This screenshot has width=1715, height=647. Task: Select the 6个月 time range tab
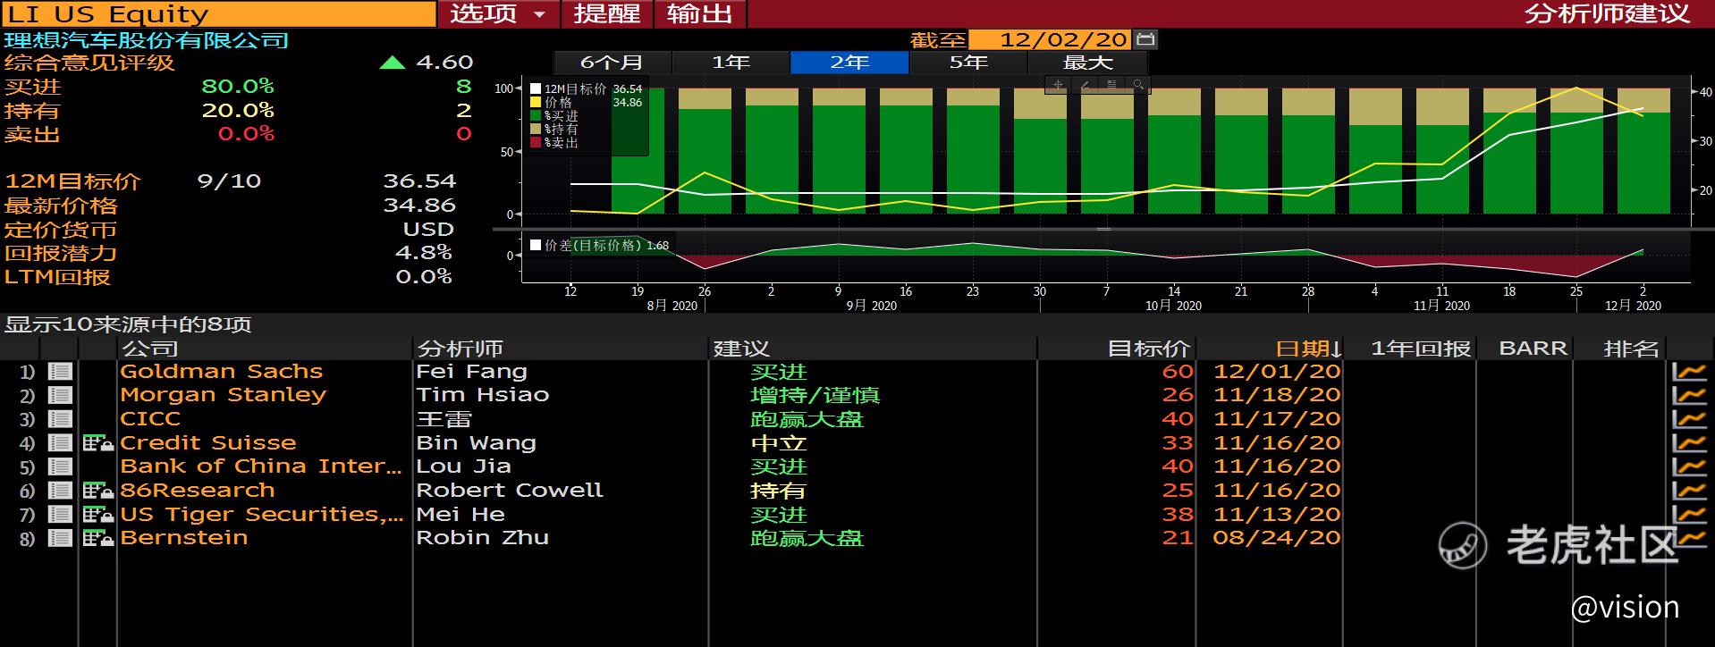[x=612, y=63]
